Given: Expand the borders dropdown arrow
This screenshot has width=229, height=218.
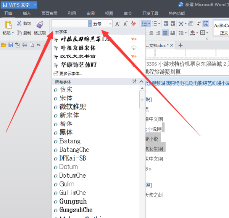Looking at the screenshot, I should point(207,33).
